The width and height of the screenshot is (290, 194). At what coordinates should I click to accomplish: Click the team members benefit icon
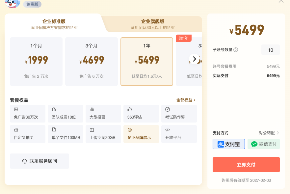point(54,109)
